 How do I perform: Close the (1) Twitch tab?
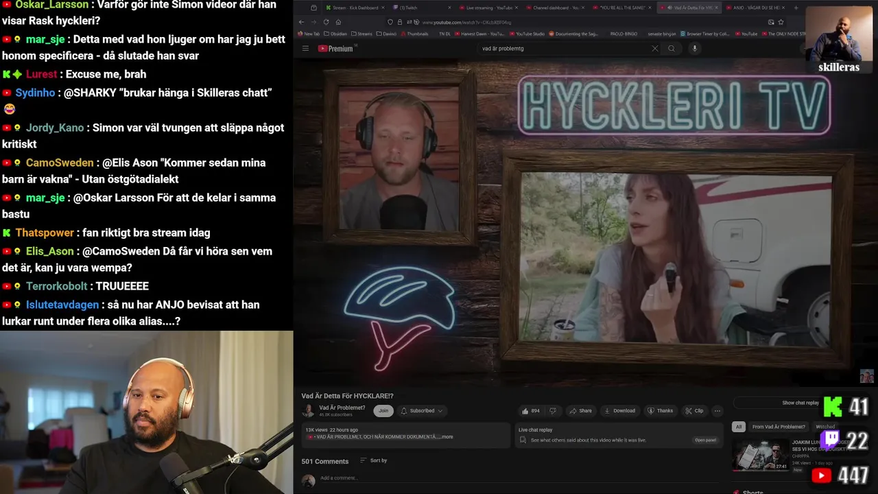[x=449, y=8]
